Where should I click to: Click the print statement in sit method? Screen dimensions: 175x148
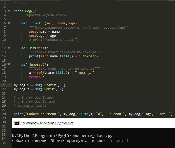[x=63, y=56]
